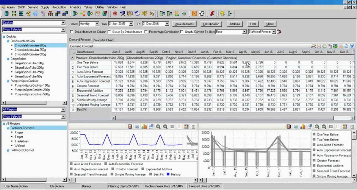This screenshot has height=190, width=357.
Task: Click the zoom in magnifier above the History chart
Action: click(158, 127)
